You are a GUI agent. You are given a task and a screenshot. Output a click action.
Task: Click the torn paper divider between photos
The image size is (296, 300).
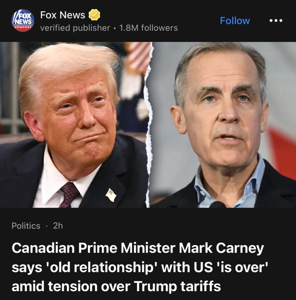pos(149,125)
